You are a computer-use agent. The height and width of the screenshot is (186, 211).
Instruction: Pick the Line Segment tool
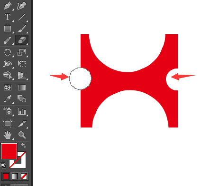point(22,17)
